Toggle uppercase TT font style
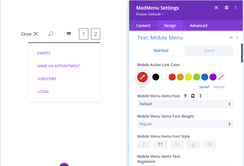 click(160, 144)
